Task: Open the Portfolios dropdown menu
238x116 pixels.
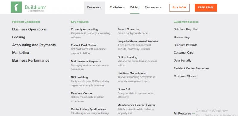Action: pos(117,7)
